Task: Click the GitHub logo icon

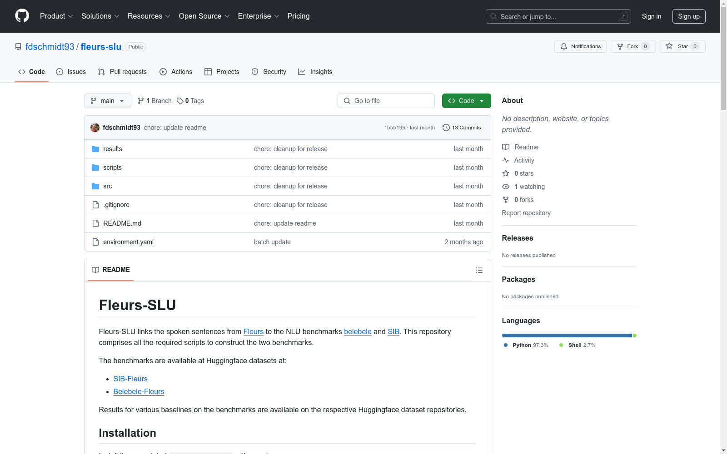Action: pyautogui.click(x=22, y=16)
